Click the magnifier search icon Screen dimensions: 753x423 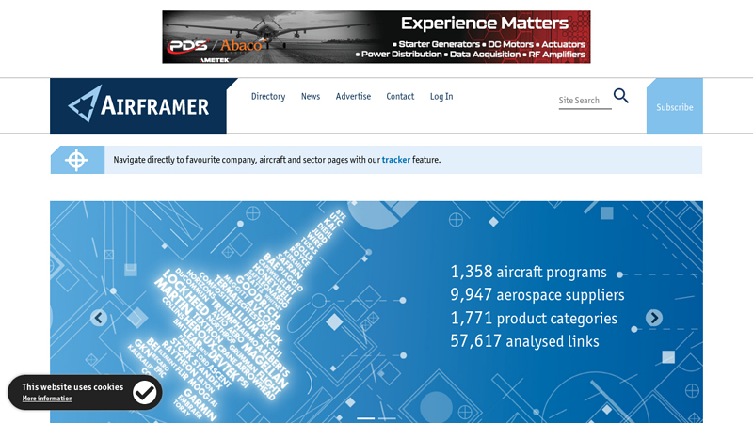[x=621, y=96]
